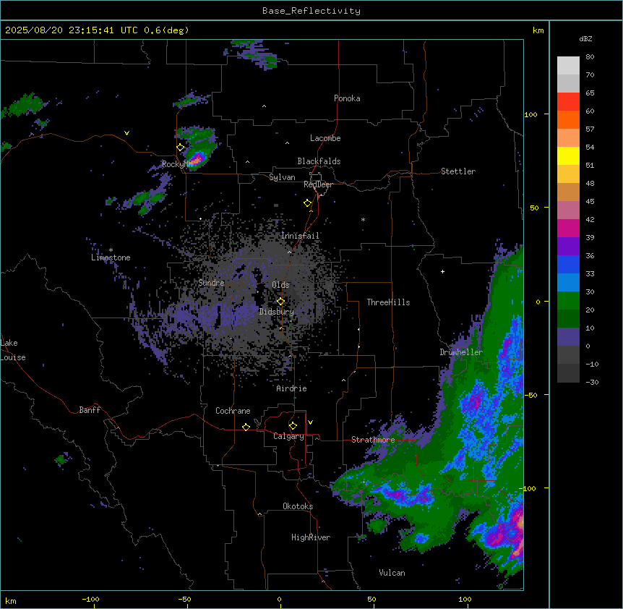The image size is (623, 609).
Task: Click the Strathmore label
Action: 373,440
